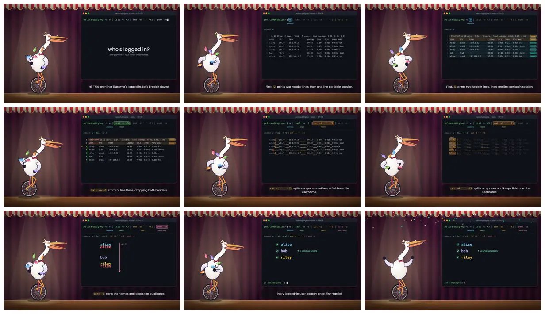Click the command line in the "who's logged in?" frame

pos(126,19)
